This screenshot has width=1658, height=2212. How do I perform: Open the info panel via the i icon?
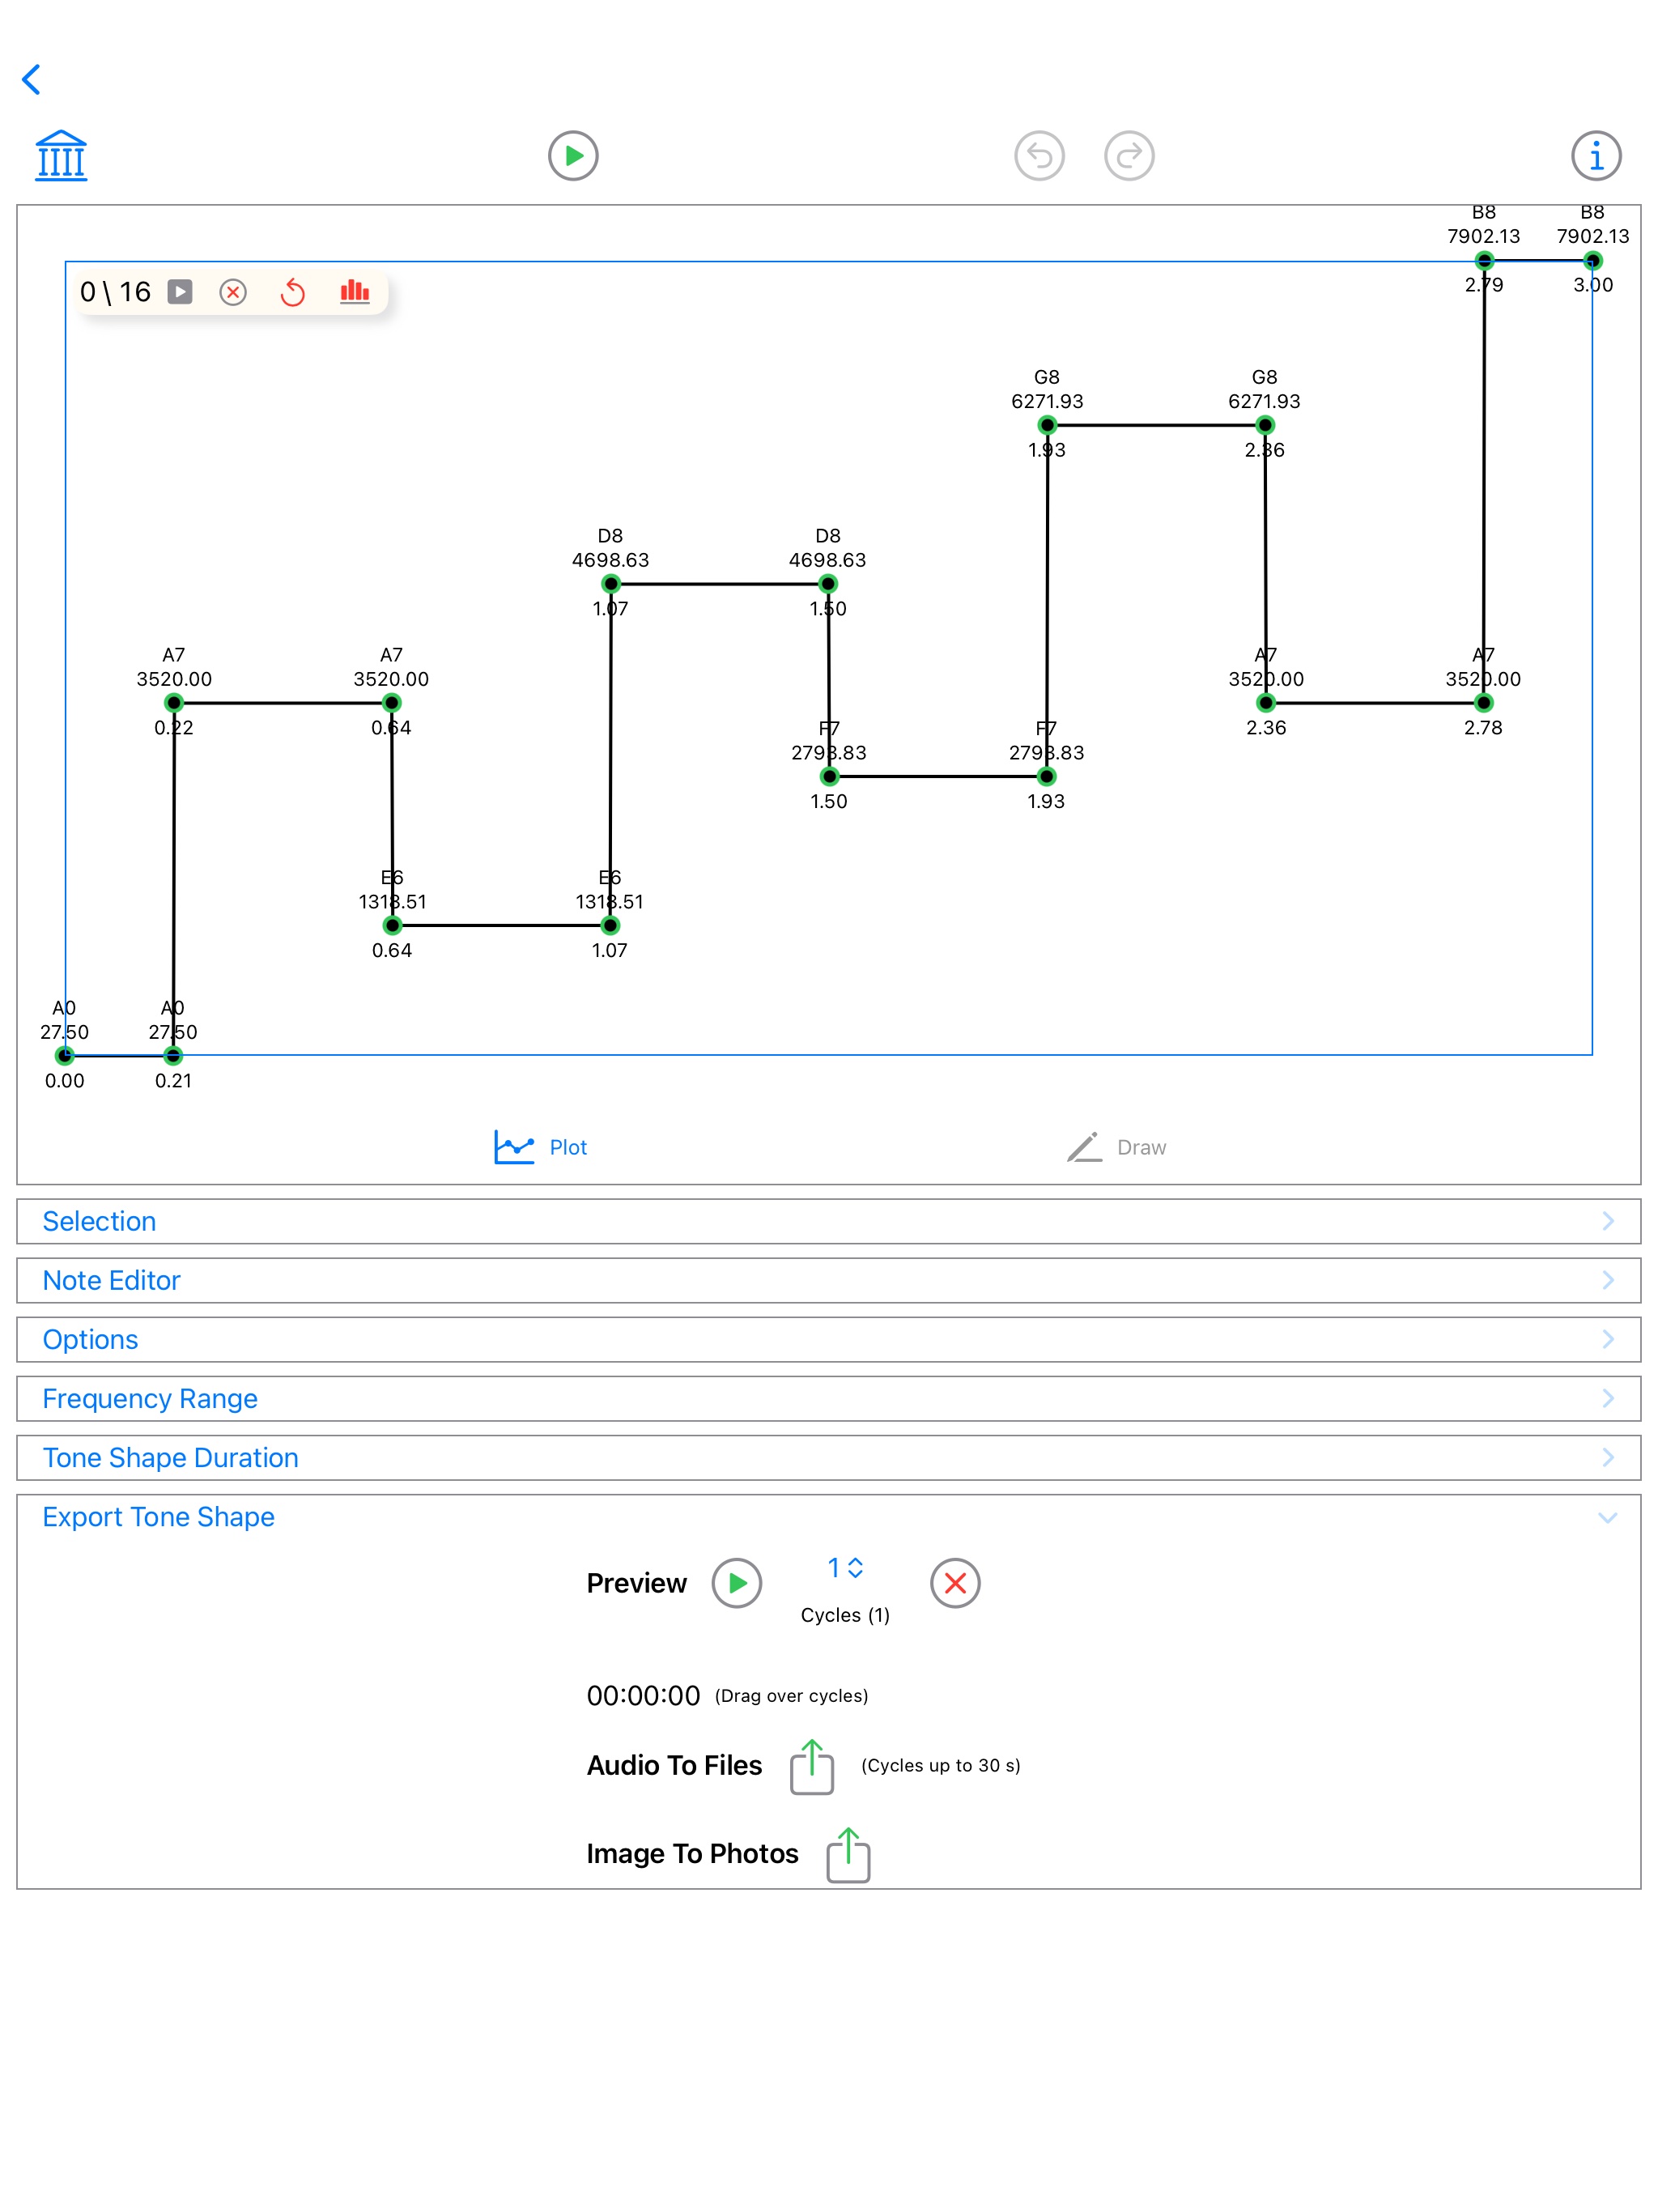(x=1595, y=154)
